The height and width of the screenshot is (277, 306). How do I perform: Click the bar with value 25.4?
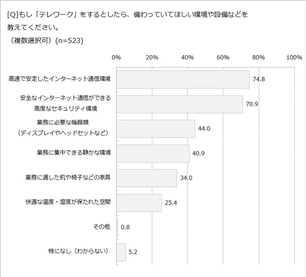(139, 203)
